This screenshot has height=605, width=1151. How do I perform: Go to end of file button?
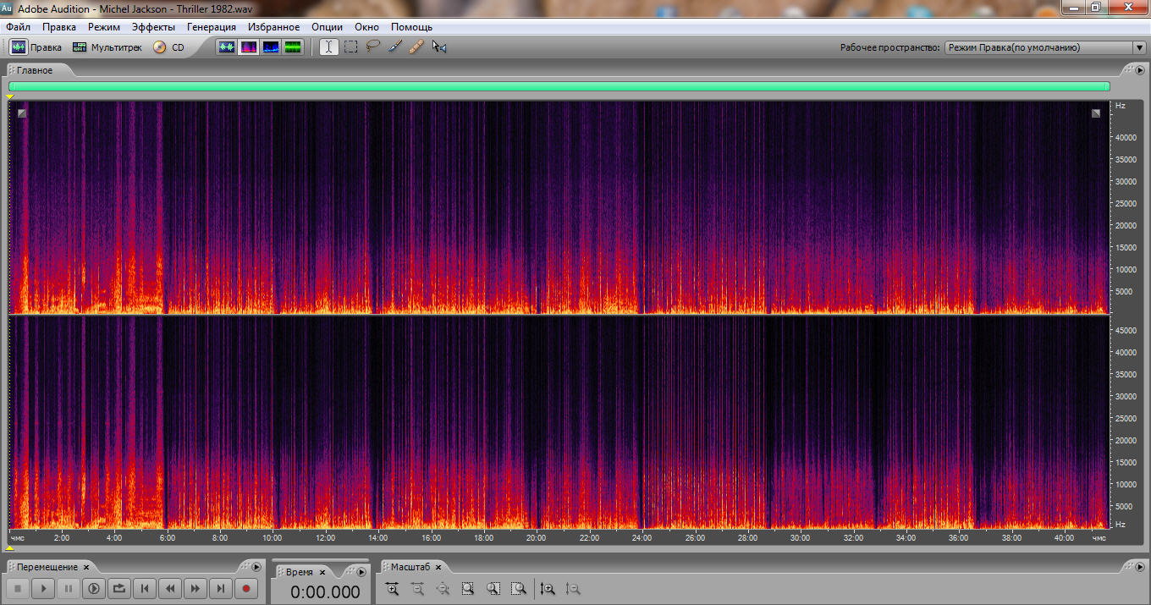(x=221, y=588)
